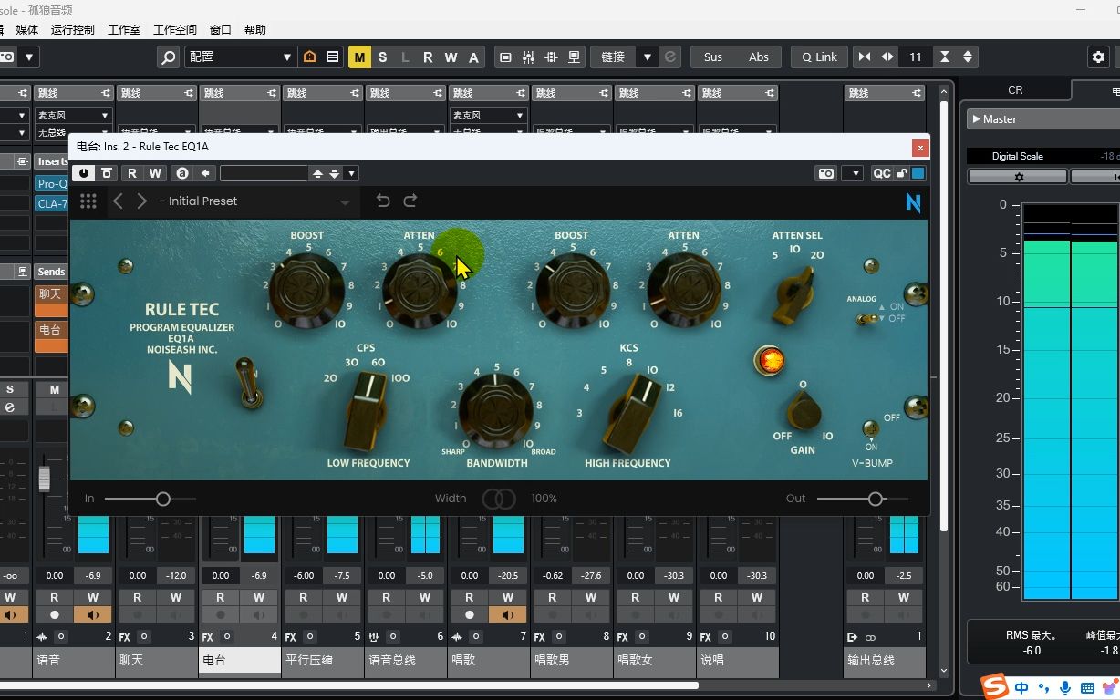Open the 媒体 menu
This screenshot has width=1120, height=700.
point(27,30)
